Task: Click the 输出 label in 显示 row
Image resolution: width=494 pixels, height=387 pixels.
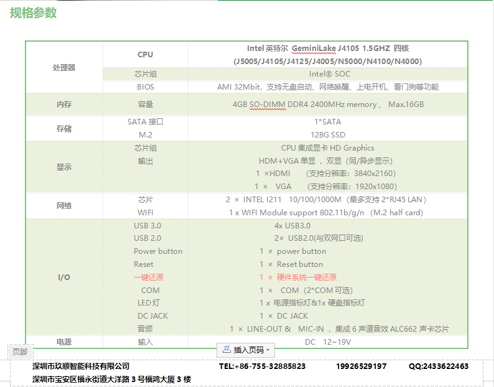Action: coord(146,161)
